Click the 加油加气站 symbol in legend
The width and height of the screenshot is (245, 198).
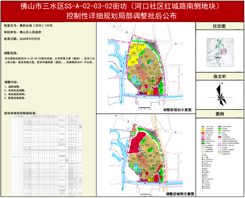point(202,186)
